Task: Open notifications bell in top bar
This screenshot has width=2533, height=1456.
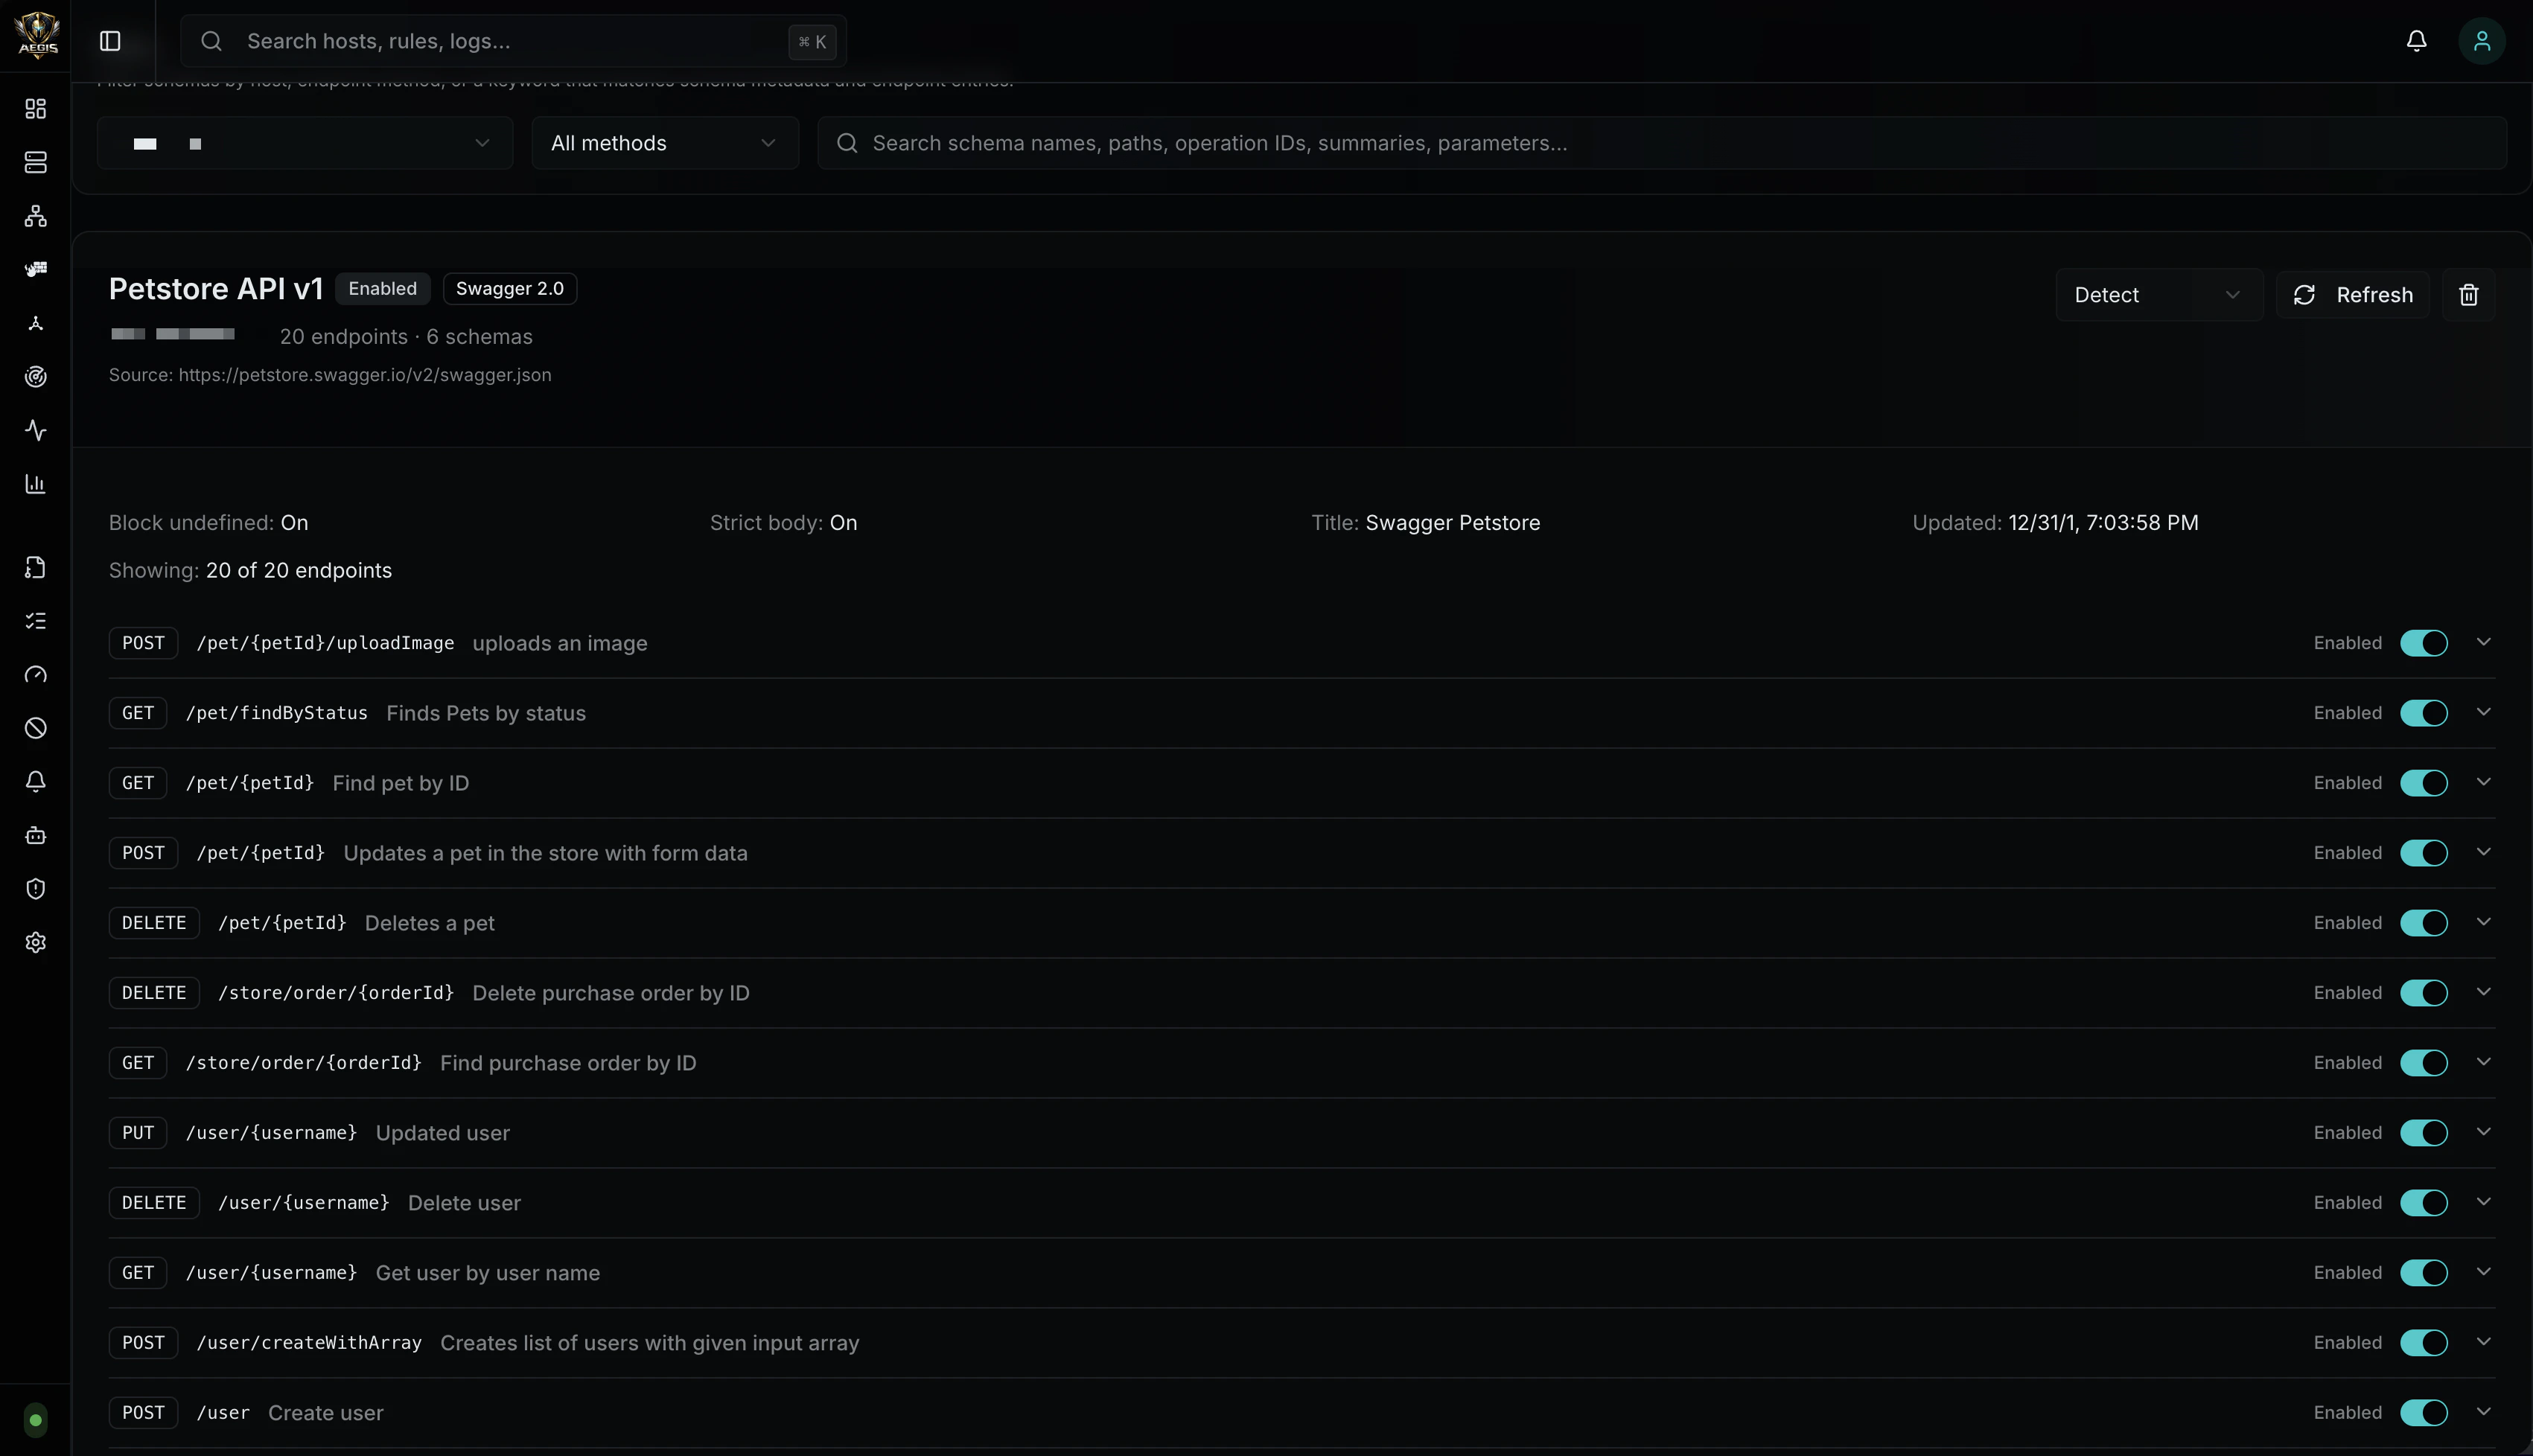Action: (2416, 41)
